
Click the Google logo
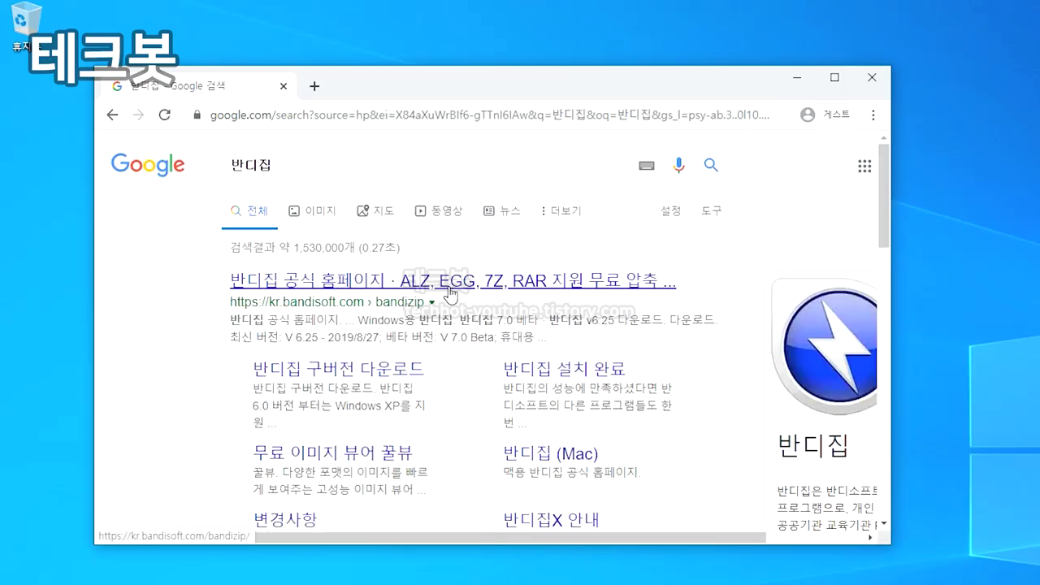click(x=148, y=165)
